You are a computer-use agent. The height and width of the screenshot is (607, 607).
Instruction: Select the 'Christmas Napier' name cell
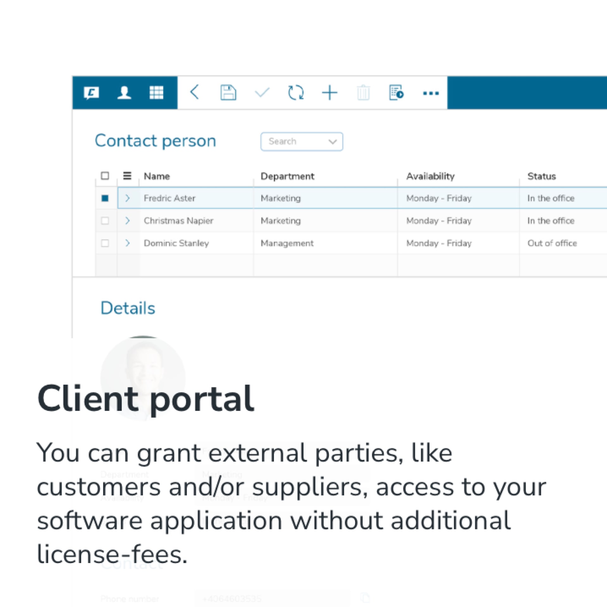point(178,221)
